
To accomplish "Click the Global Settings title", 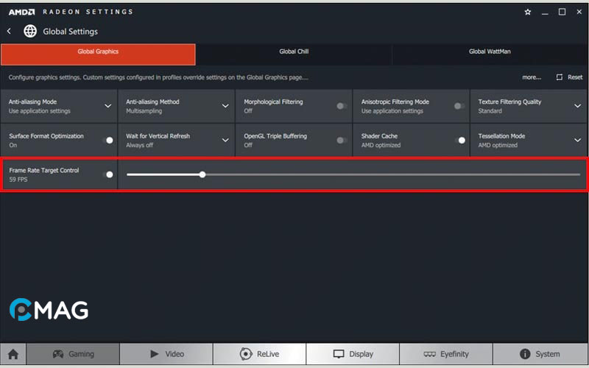I will 70,32.
